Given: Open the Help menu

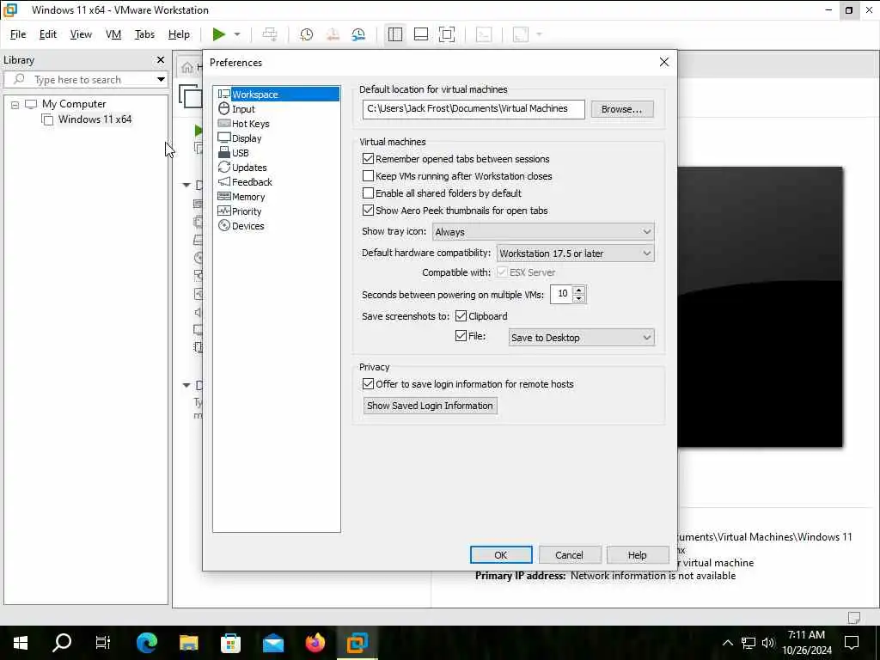Looking at the screenshot, I should [x=179, y=34].
